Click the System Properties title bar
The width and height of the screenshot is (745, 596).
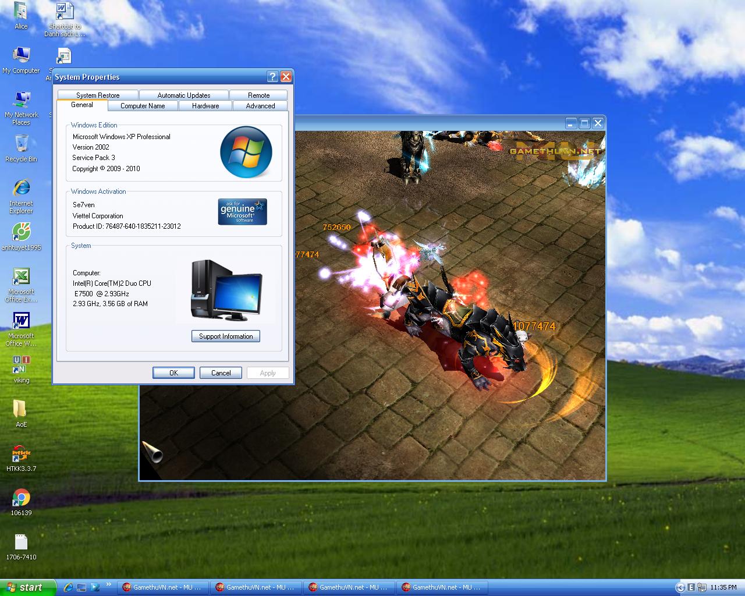[160, 77]
